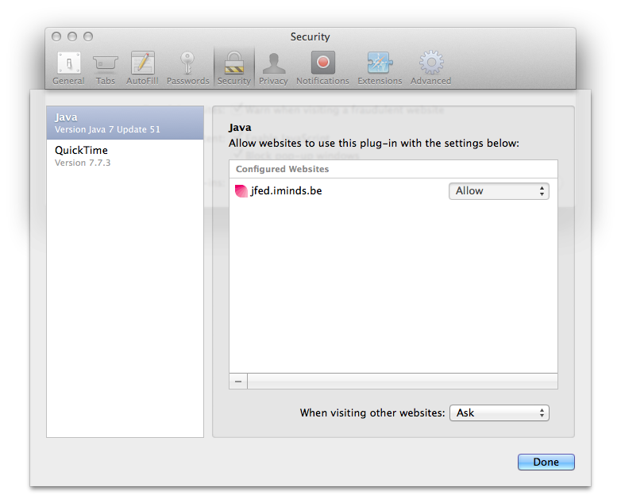Open the Allow dropdown for jfed.iminds.be
This screenshot has width=621, height=495.
(499, 191)
